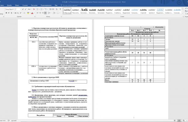Screen dimensions: 188x122
Task: Open the borders dropdown arrow
Action: (x=60, y=13)
